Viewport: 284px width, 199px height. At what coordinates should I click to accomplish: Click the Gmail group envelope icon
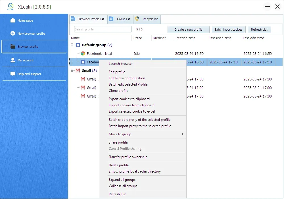(78, 71)
